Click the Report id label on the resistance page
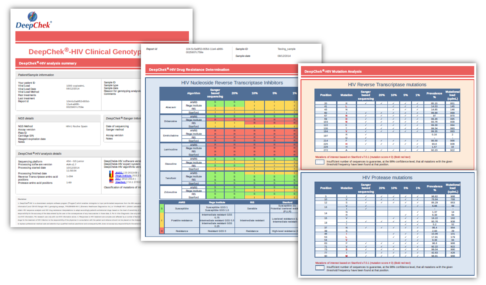486x285 pixels. pos(151,49)
